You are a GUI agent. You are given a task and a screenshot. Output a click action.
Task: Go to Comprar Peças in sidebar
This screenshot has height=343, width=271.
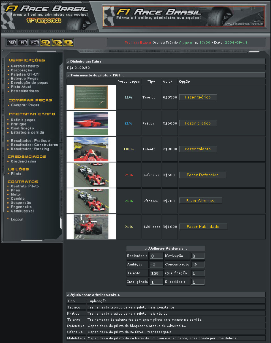tap(25, 105)
